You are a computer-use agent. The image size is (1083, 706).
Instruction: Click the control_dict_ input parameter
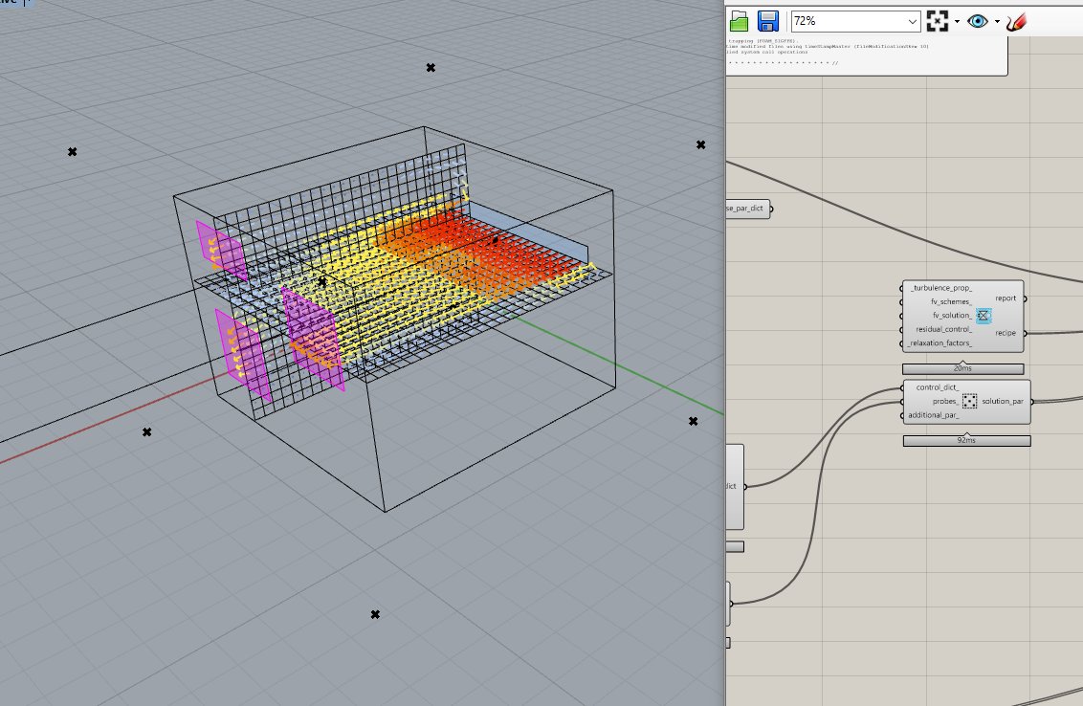(x=937, y=387)
